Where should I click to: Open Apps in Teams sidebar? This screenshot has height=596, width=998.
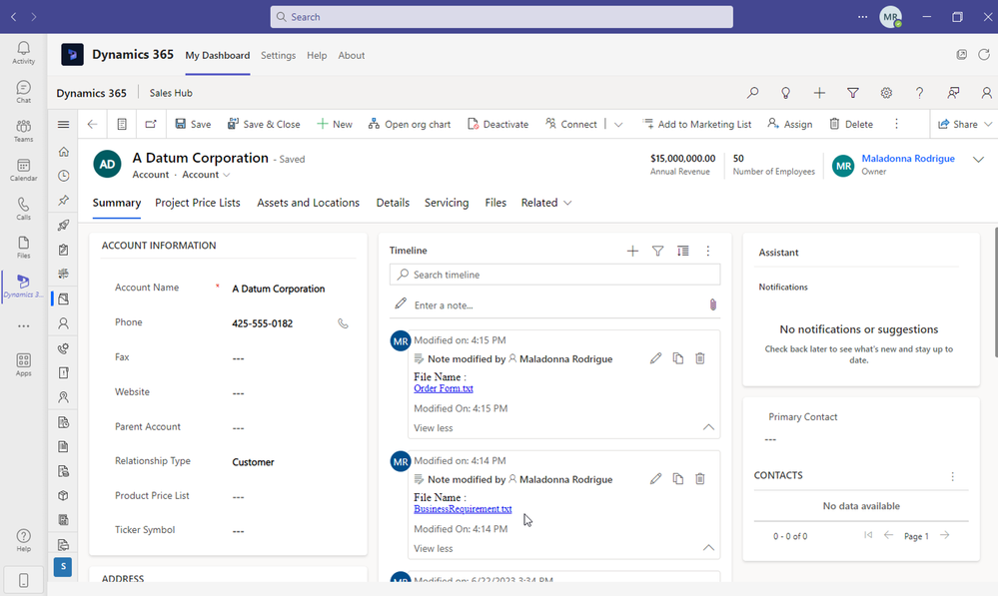(24, 364)
